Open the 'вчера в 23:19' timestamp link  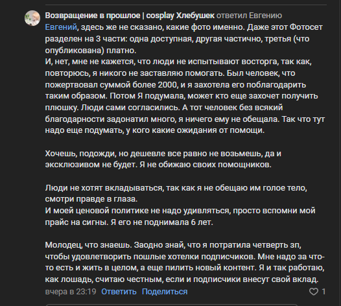click(71, 292)
